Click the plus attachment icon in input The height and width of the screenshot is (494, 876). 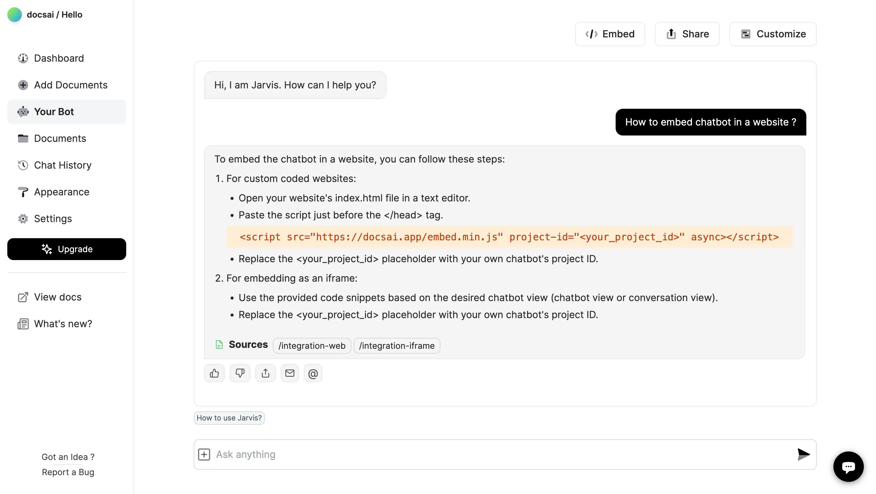204,455
